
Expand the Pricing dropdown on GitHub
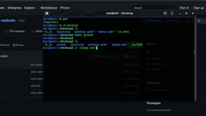coord(66,8)
